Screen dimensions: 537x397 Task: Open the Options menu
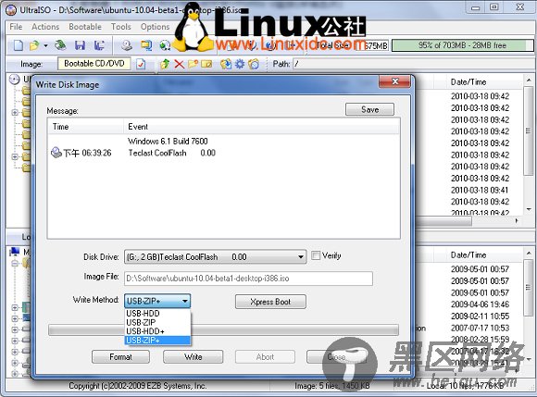pos(156,27)
